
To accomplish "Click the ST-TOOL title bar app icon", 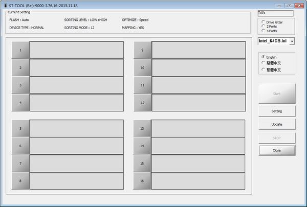I will tap(5, 5).
